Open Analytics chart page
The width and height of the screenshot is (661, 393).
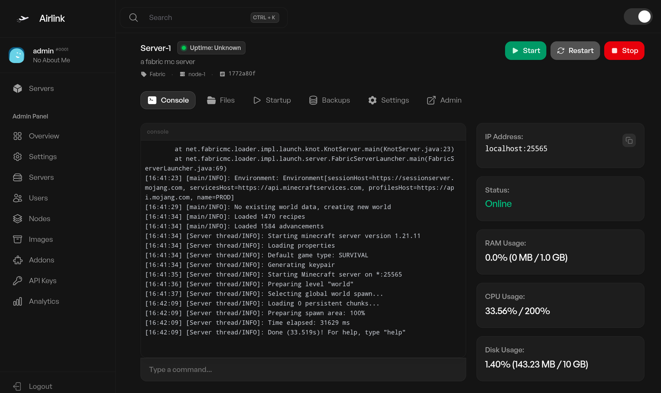click(44, 301)
